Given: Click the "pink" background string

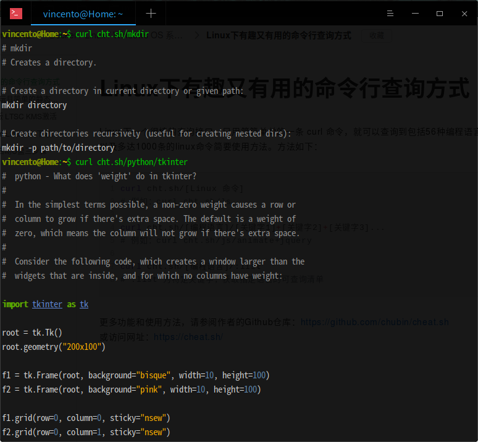Looking at the screenshot, I should pos(149,389).
